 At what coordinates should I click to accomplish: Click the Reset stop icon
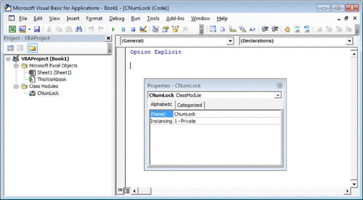[x=133, y=29]
